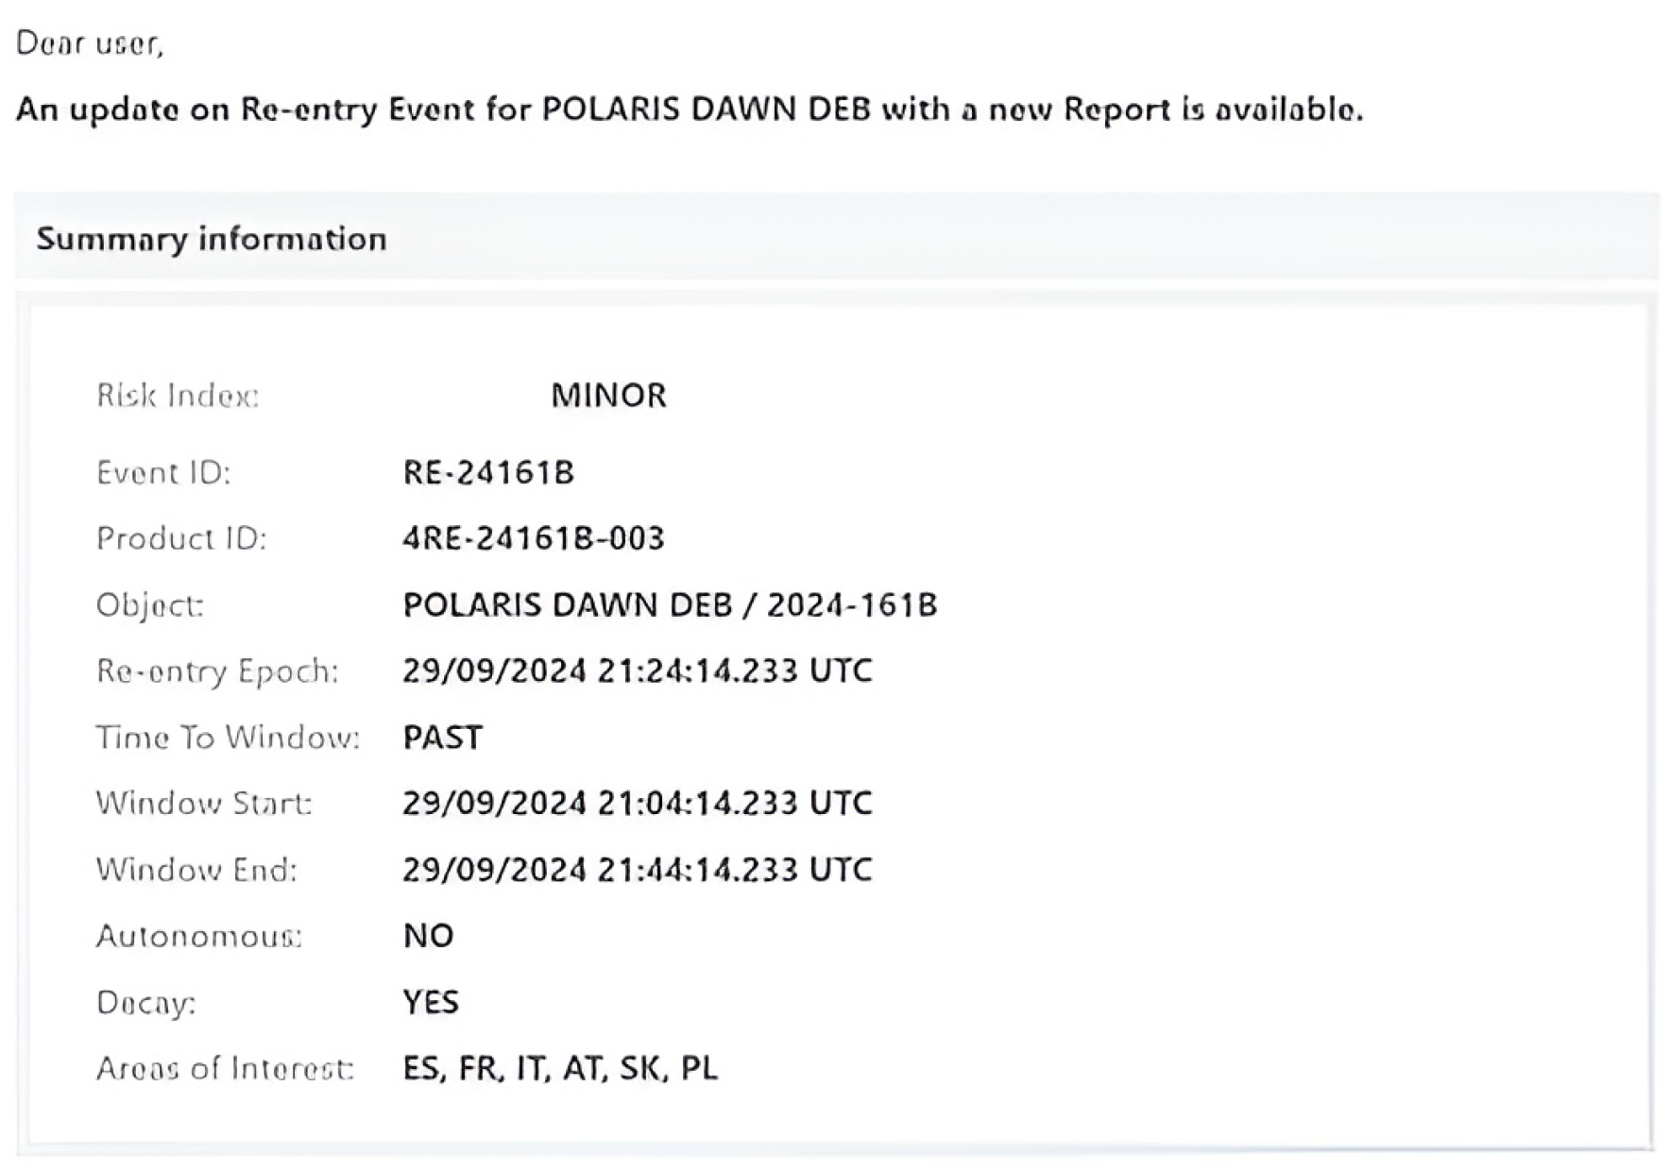Image resolution: width=1670 pixels, height=1171 pixels.
Task: Click the Re-entry Epoch label
Action: pyautogui.click(x=217, y=670)
